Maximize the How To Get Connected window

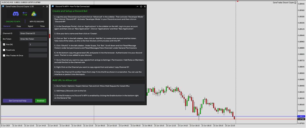click(x=141, y=6)
